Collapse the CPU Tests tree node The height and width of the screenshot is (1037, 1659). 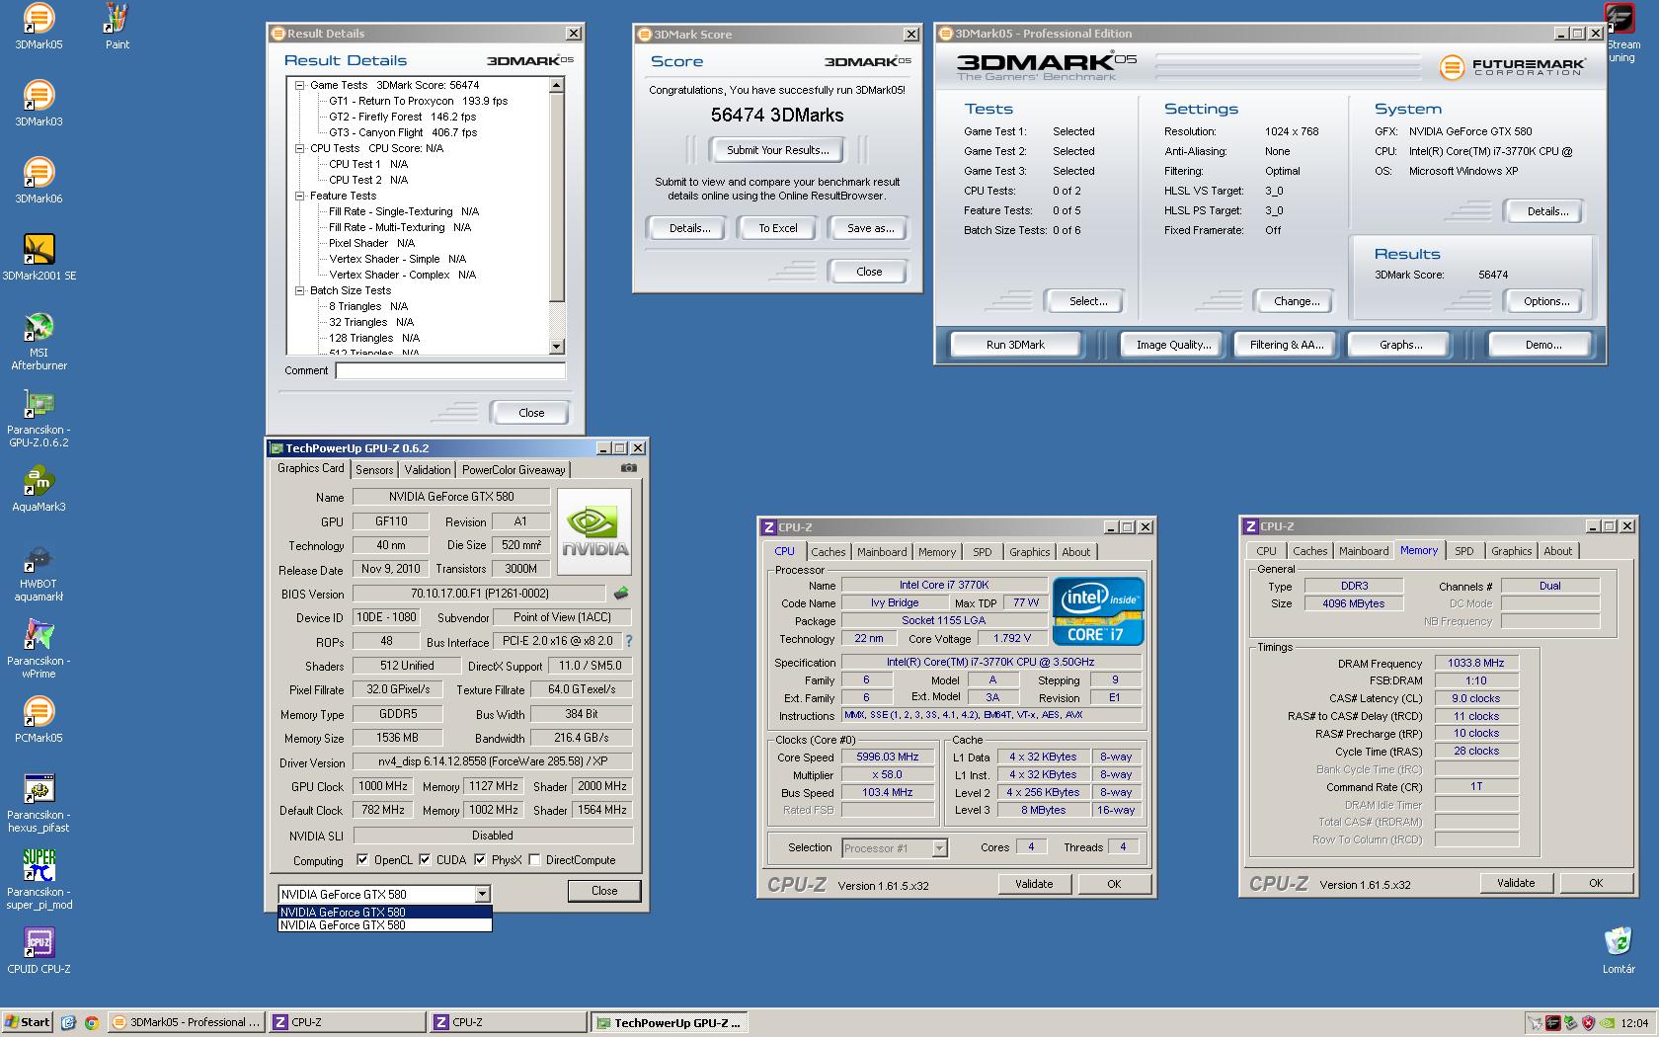point(299,148)
